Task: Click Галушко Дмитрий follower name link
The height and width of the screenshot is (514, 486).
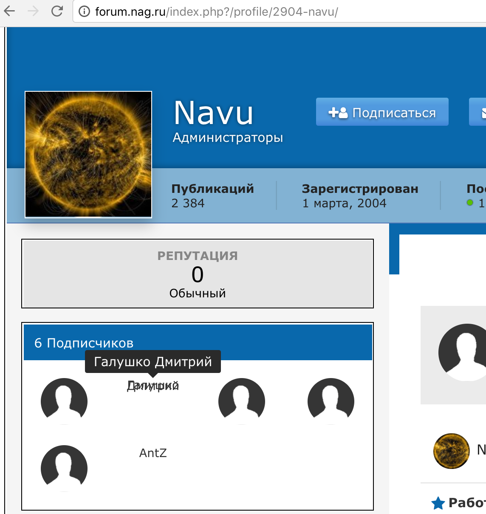Action: point(153,386)
